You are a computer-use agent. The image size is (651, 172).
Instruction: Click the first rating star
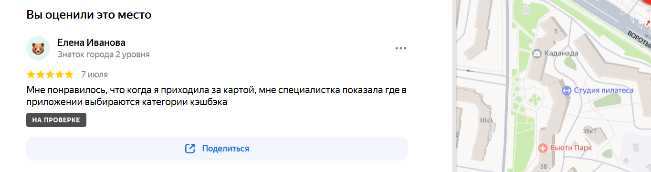tap(31, 75)
